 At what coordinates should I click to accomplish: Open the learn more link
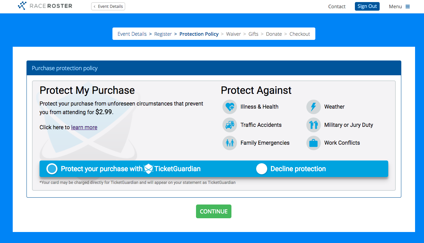pos(84,127)
